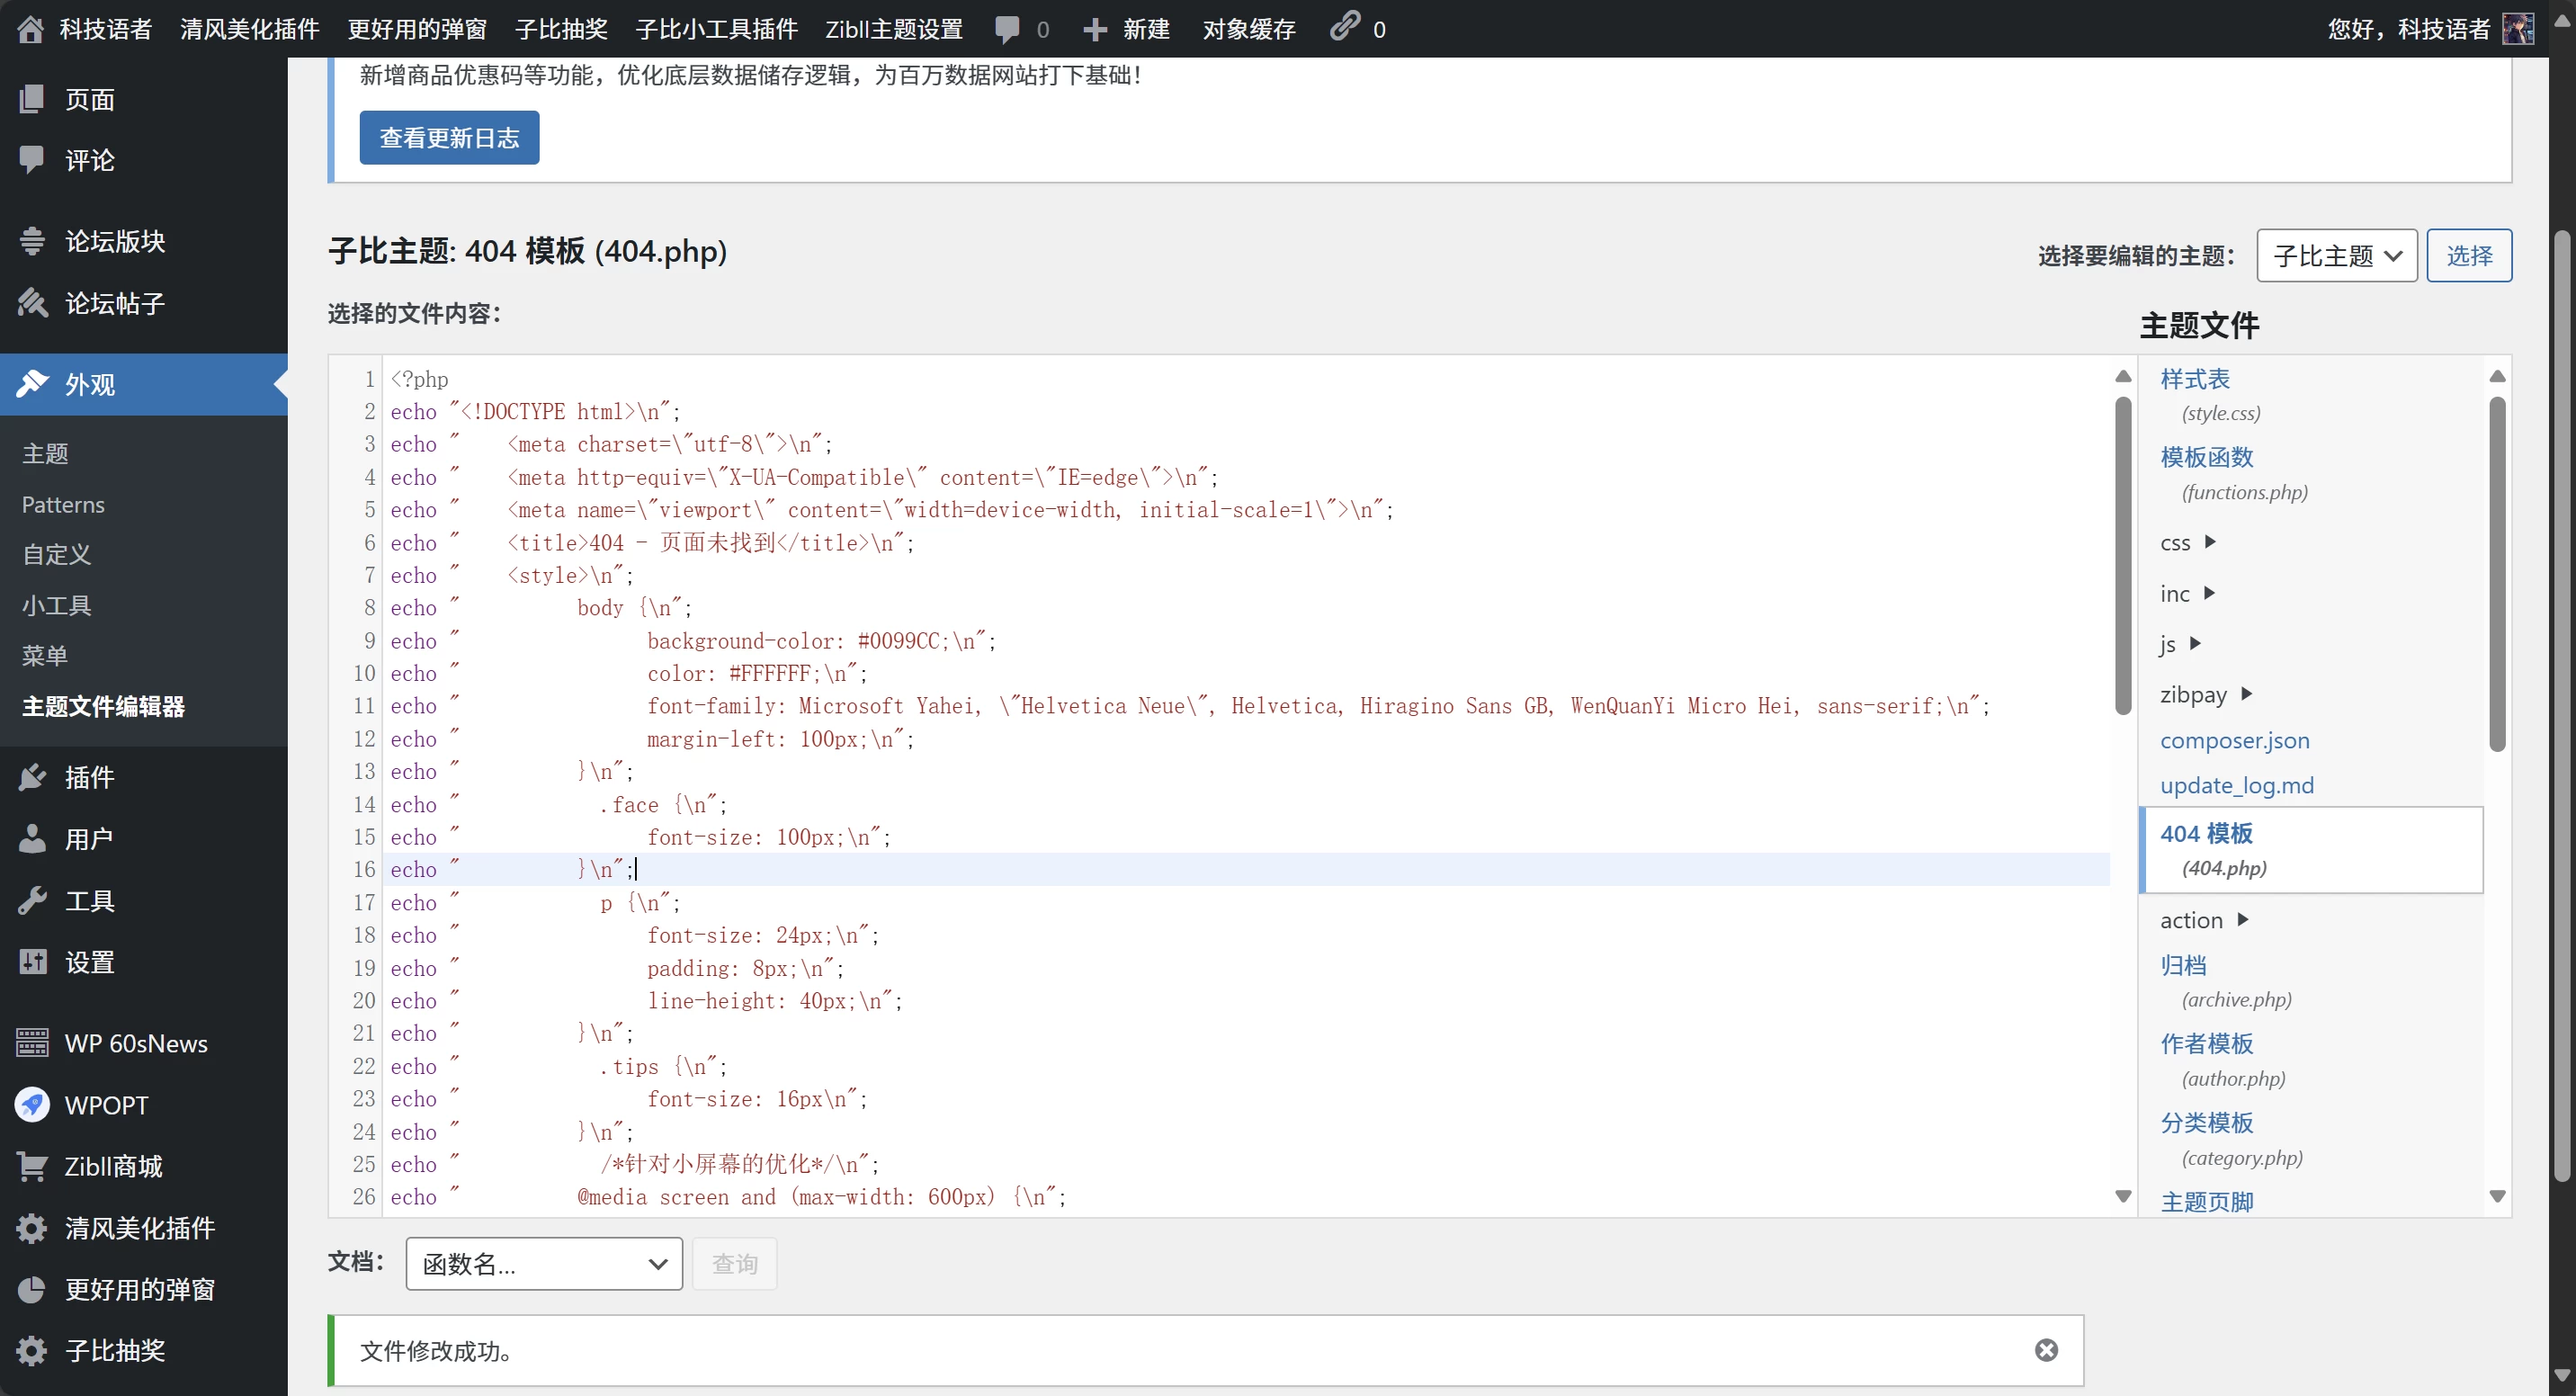Open the 函数名 documentation dropdown
Image resolution: width=2576 pixels, height=1396 pixels.
(544, 1264)
